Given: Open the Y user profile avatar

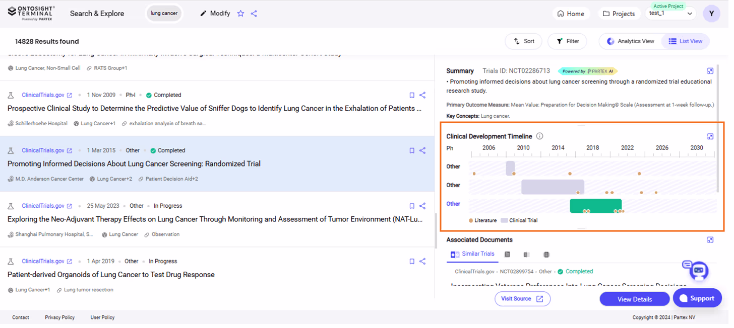Looking at the screenshot, I should coord(711,14).
